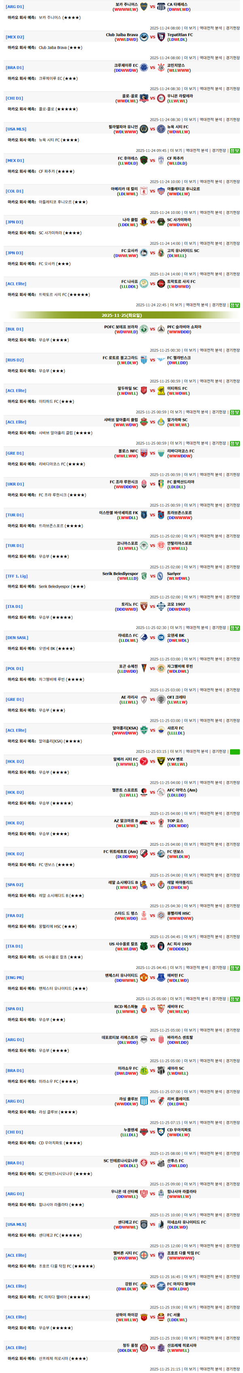243x1373 pixels.
Task: Click 정보 badge on the 2025-11-24 09:45 line
Action: tap(234, 151)
